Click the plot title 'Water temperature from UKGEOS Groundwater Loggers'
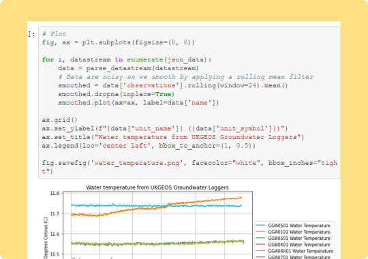 pyautogui.click(x=157, y=187)
